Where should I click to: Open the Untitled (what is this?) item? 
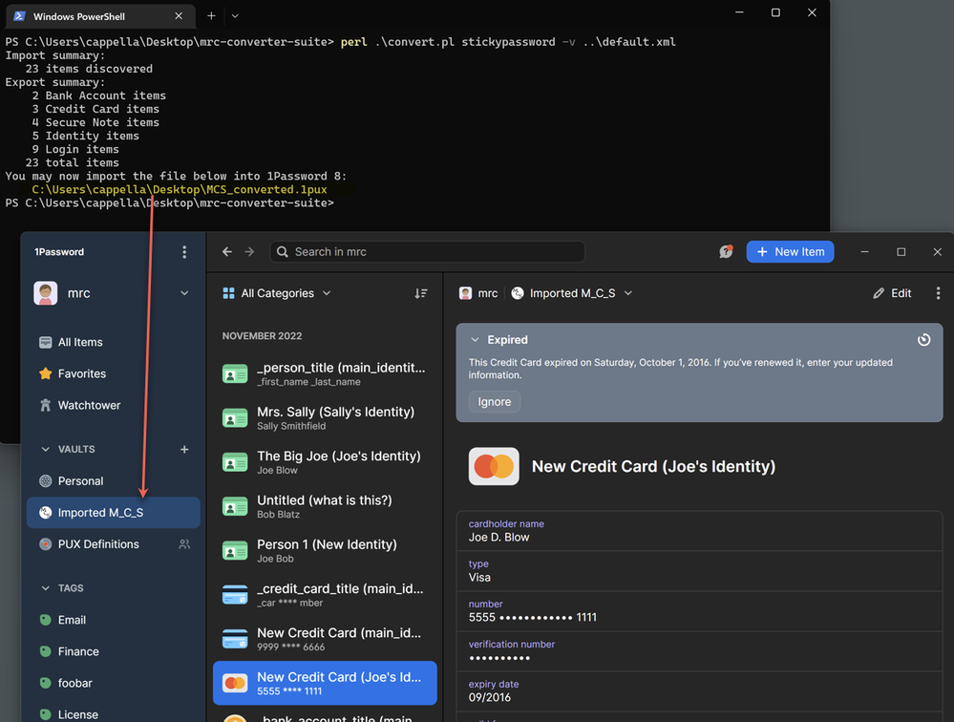click(x=325, y=507)
